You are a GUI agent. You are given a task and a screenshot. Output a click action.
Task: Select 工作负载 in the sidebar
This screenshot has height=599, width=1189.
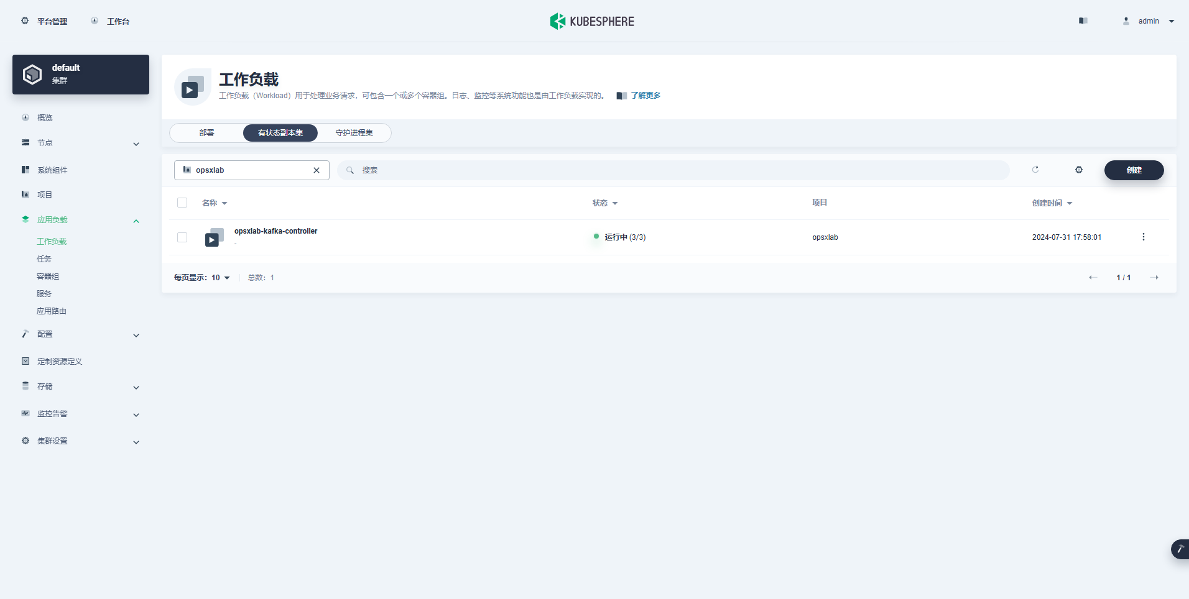tap(52, 242)
